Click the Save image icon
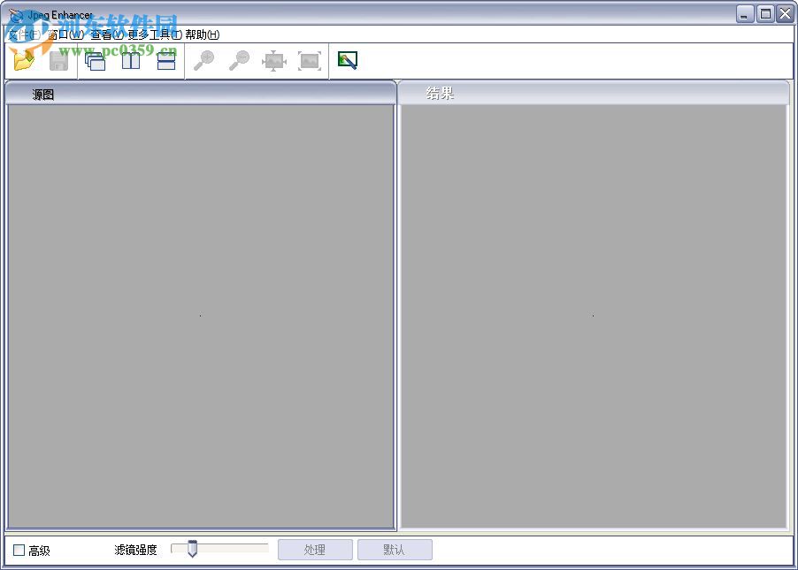 58,60
